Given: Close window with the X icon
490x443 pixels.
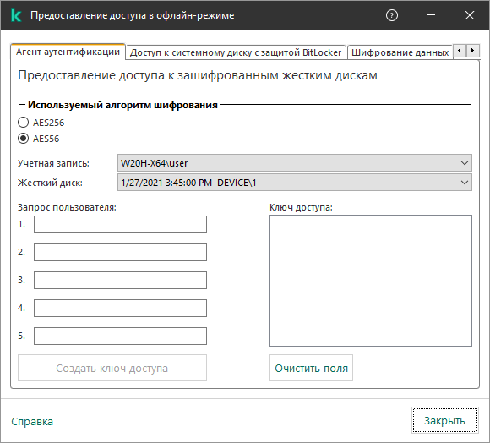Looking at the screenshot, I should 470,15.
